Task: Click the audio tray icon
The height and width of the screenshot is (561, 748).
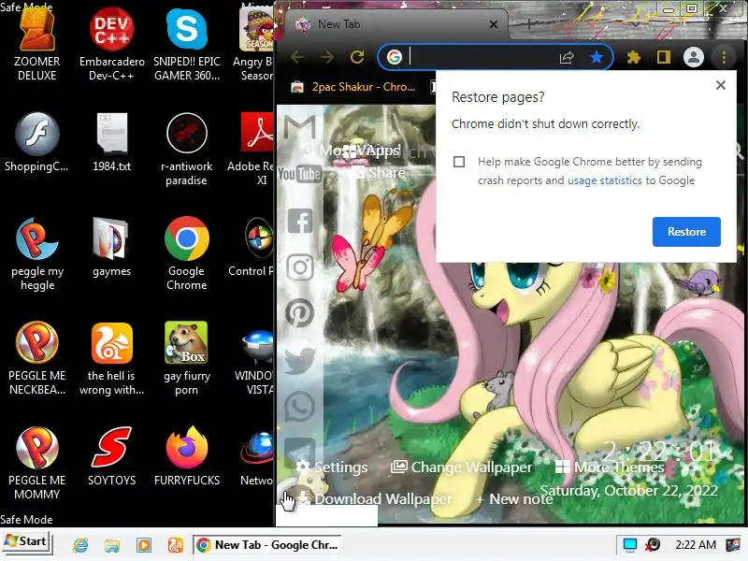Action: pos(652,544)
